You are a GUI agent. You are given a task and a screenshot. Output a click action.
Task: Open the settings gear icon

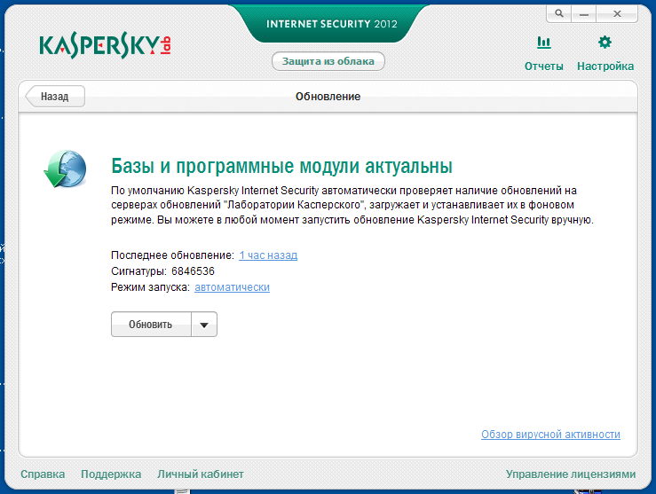pyautogui.click(x=605, y=42)
